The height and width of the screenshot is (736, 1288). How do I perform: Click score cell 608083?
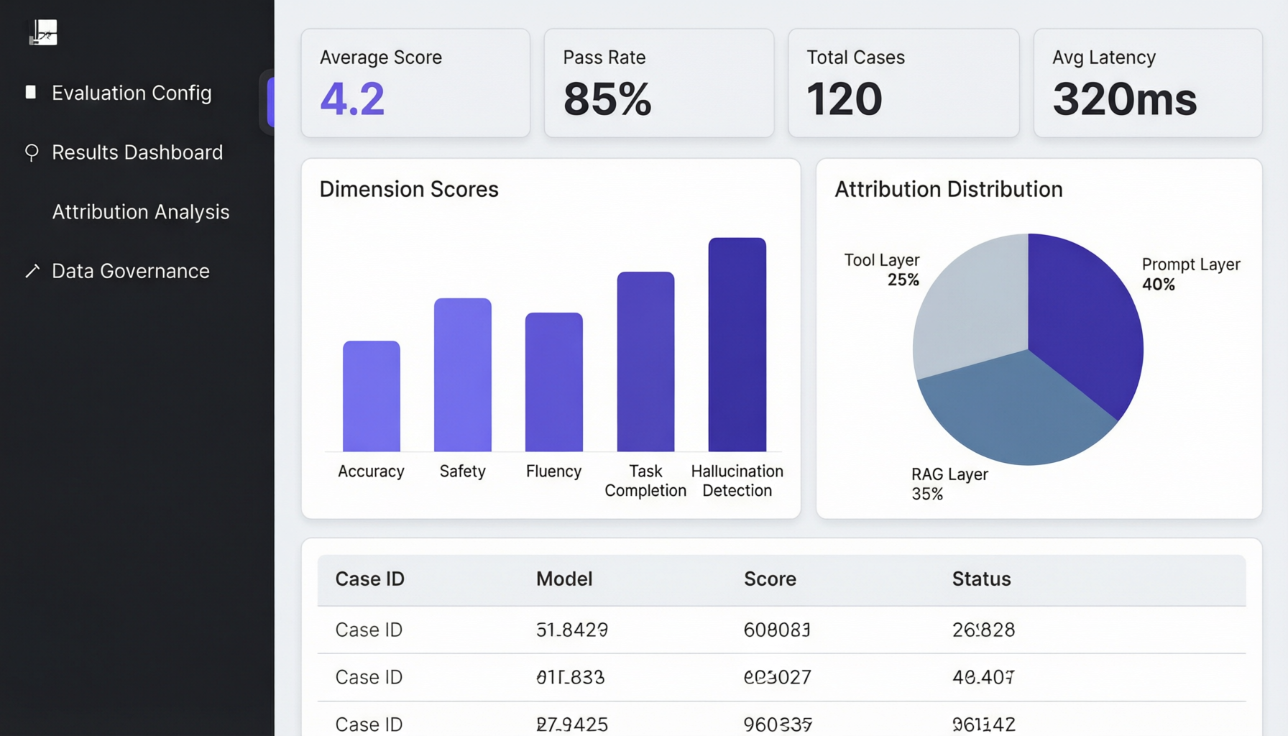(x=777, y=630)
